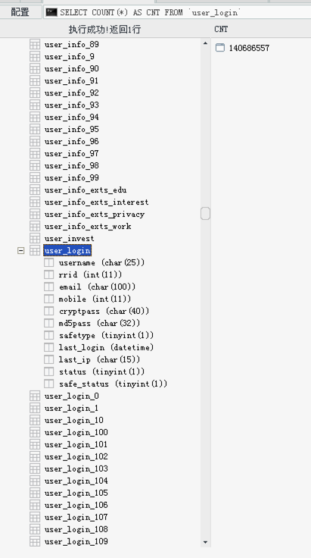Viewport: 311px width, 558px height.
Task: Click the column icon beside last_ip (char(15))
Action: point(49,359)
